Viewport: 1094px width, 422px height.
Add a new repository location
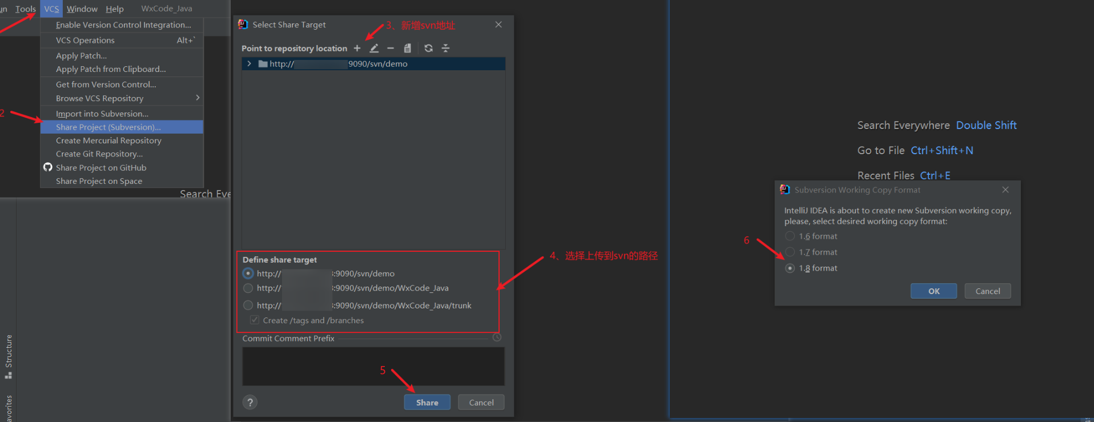tap(357, 49)
